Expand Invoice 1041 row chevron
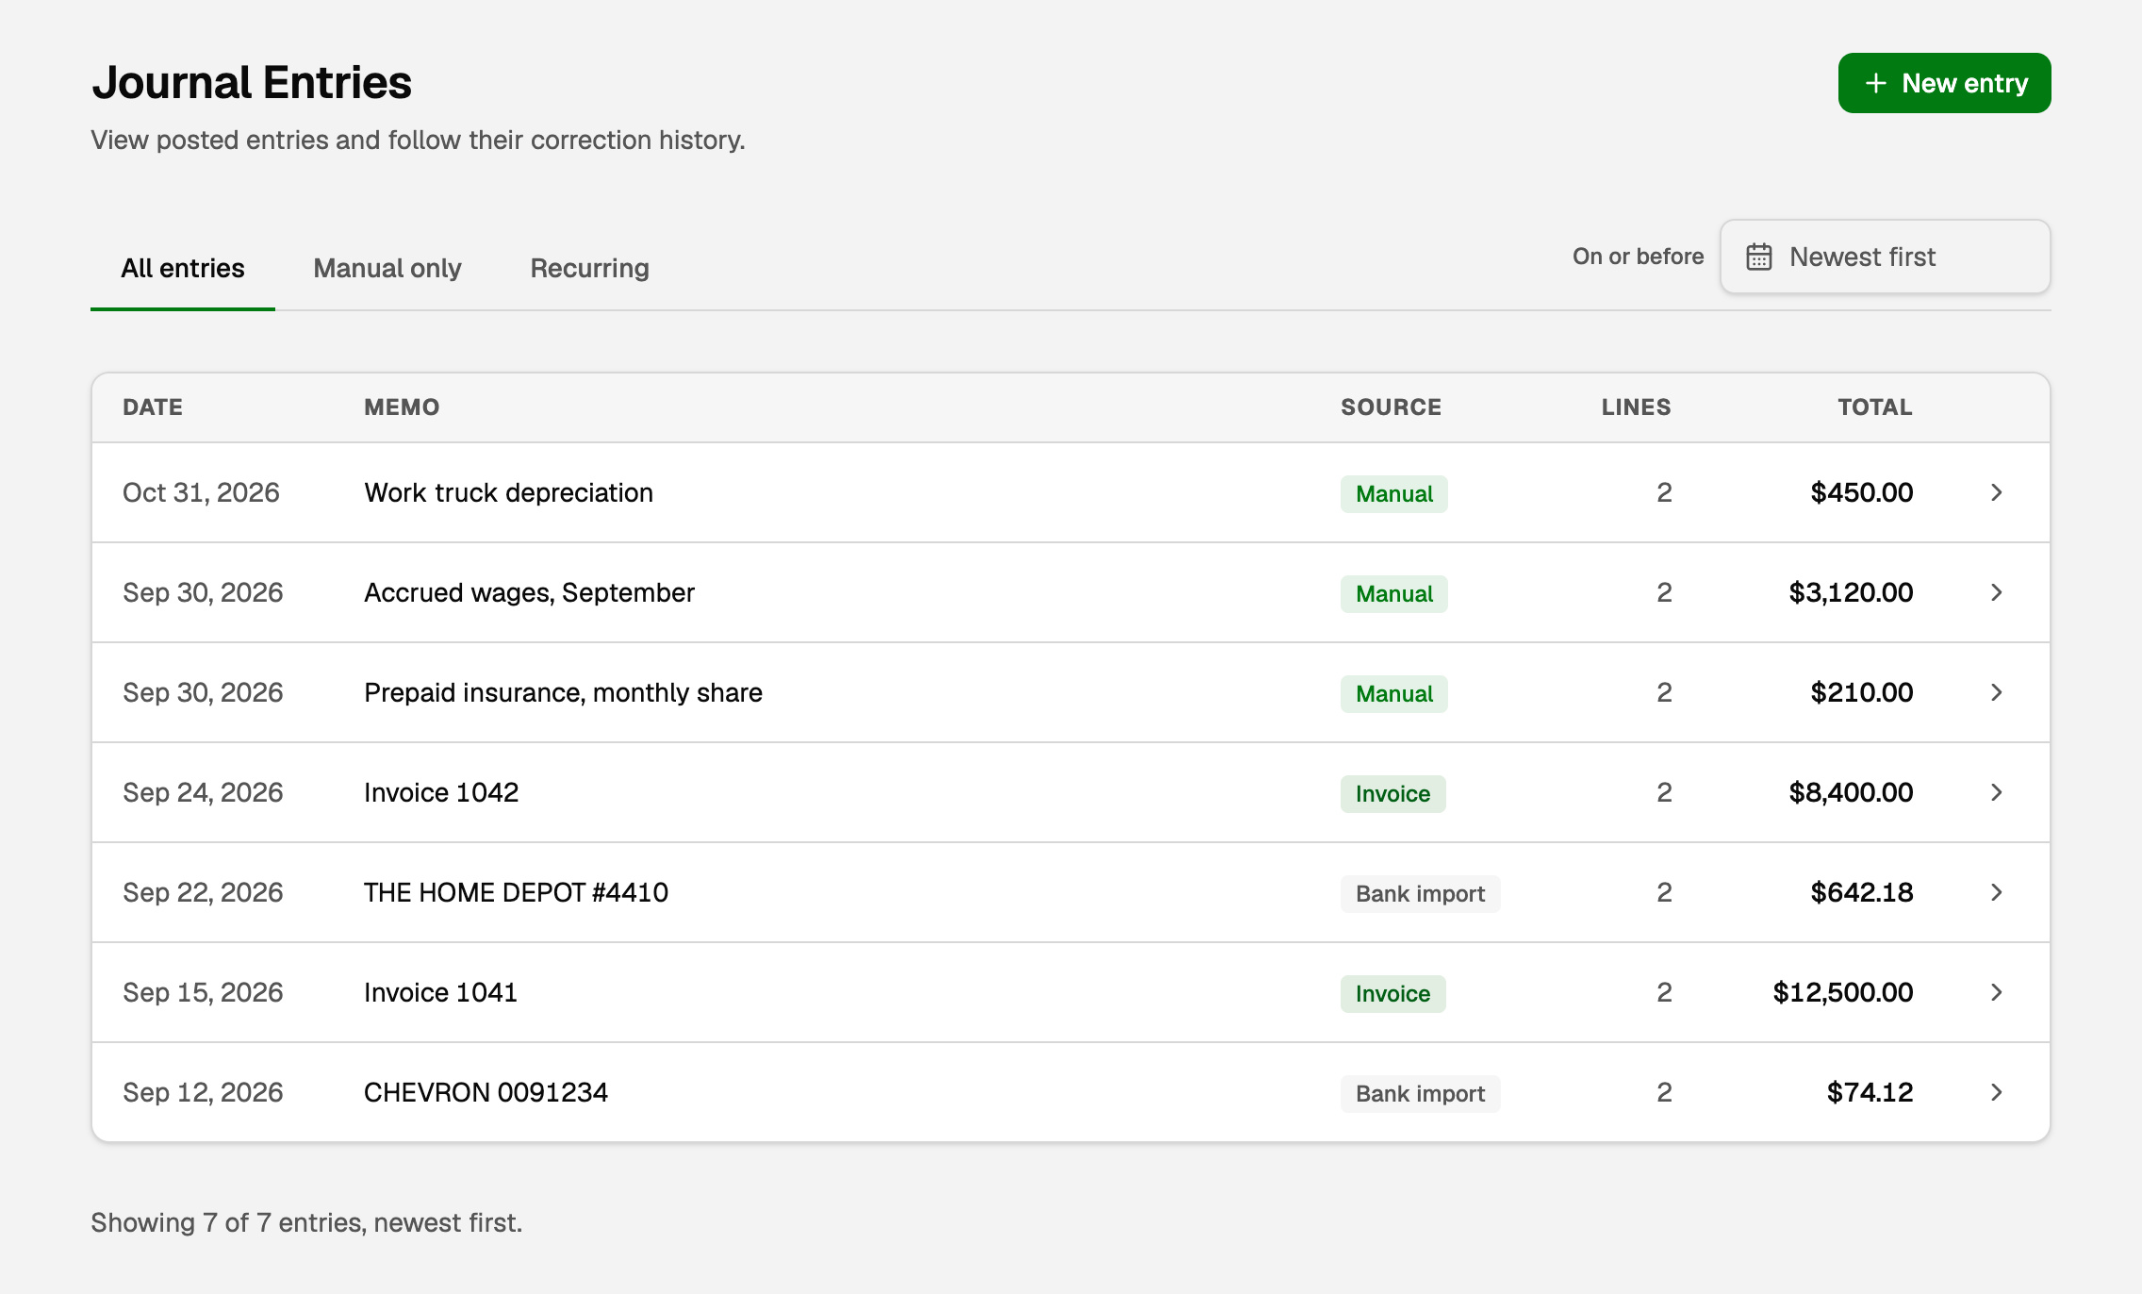 pos(1996,992)
